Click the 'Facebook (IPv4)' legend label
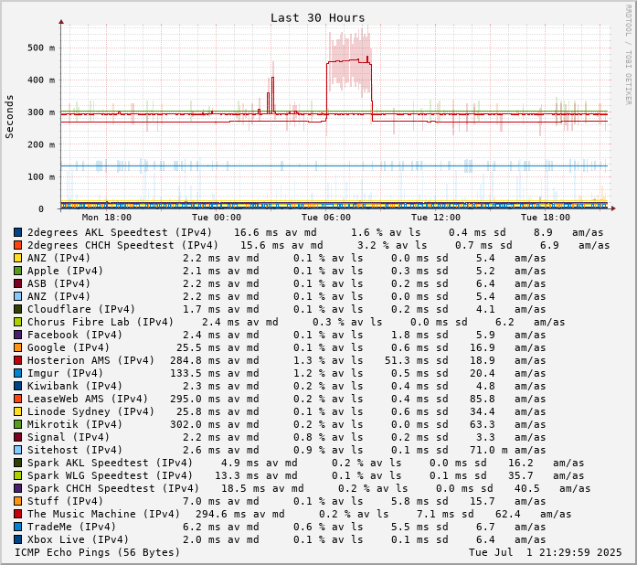637x565 pixels. tap(75, 335)
